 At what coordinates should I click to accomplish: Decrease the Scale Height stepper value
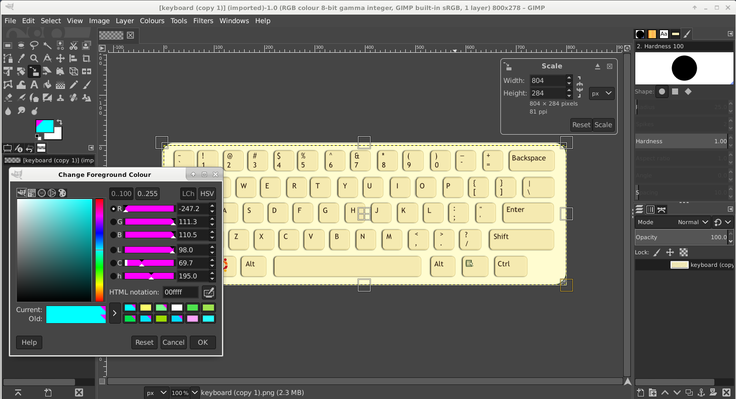pos(569,96)
